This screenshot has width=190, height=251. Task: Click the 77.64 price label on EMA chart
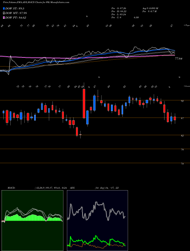(x=179, y=59)
